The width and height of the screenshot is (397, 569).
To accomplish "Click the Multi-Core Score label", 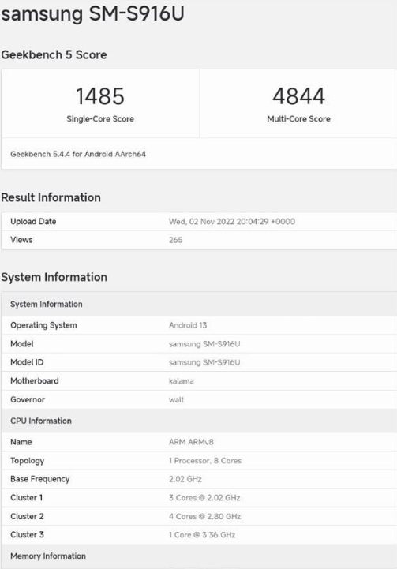I will point(298,118).
